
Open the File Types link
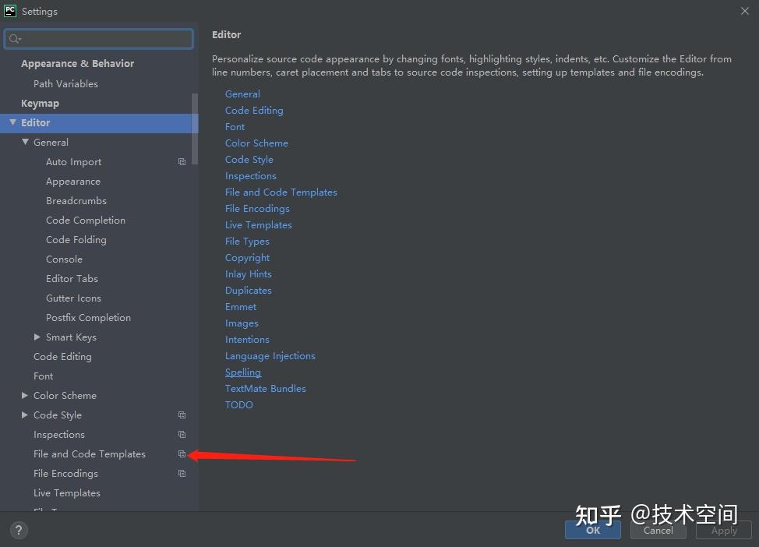[x=247, y=241]
